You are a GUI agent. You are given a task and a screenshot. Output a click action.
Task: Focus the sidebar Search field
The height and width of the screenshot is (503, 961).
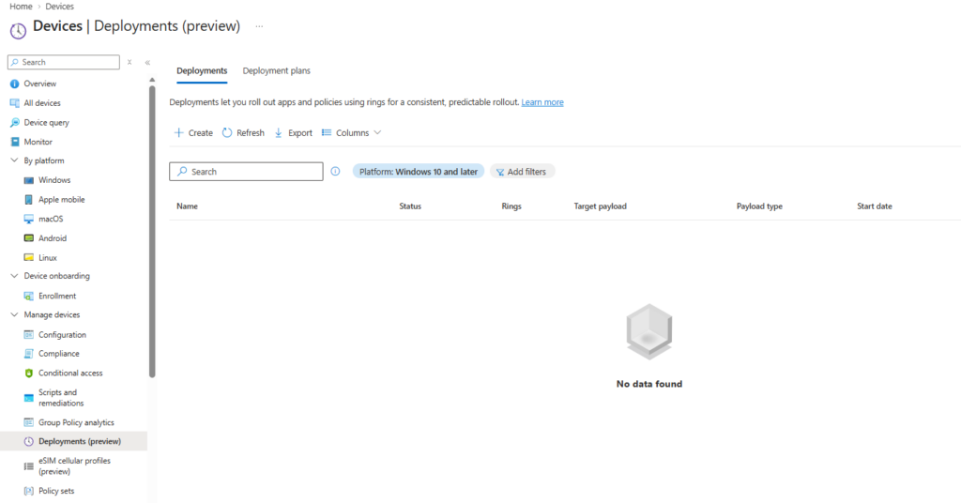64,62
